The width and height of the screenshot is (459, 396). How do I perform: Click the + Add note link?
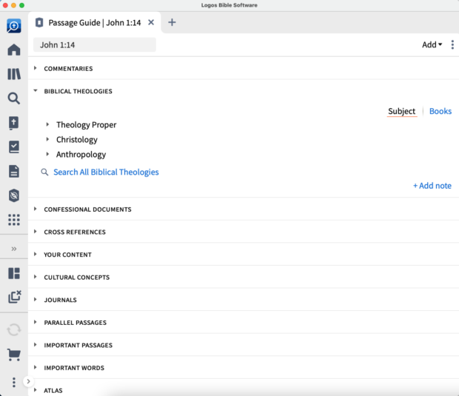(x=432, y=186)
